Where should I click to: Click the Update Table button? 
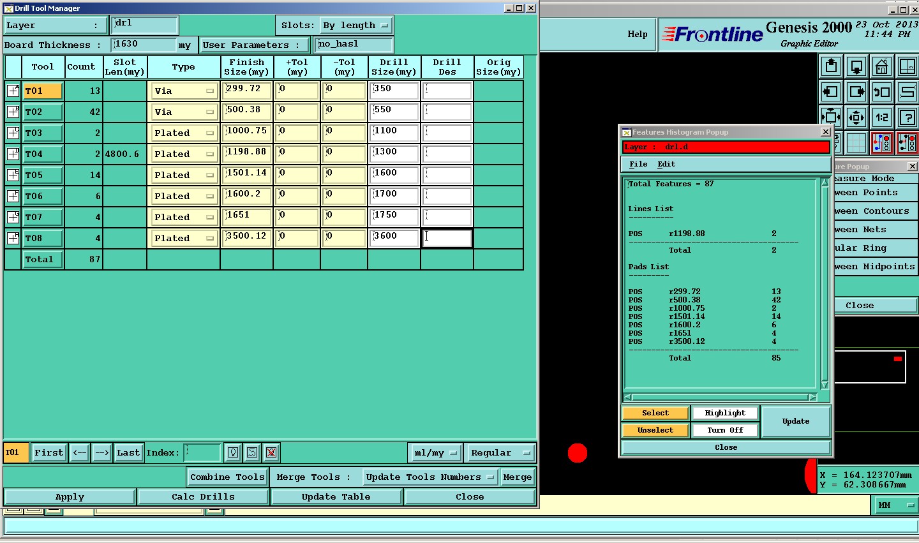coord(336,496)
